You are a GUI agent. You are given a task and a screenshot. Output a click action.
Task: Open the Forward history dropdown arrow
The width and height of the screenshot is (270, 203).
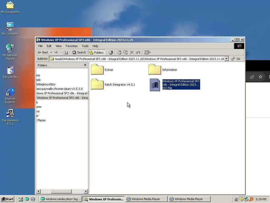[61, 52]
